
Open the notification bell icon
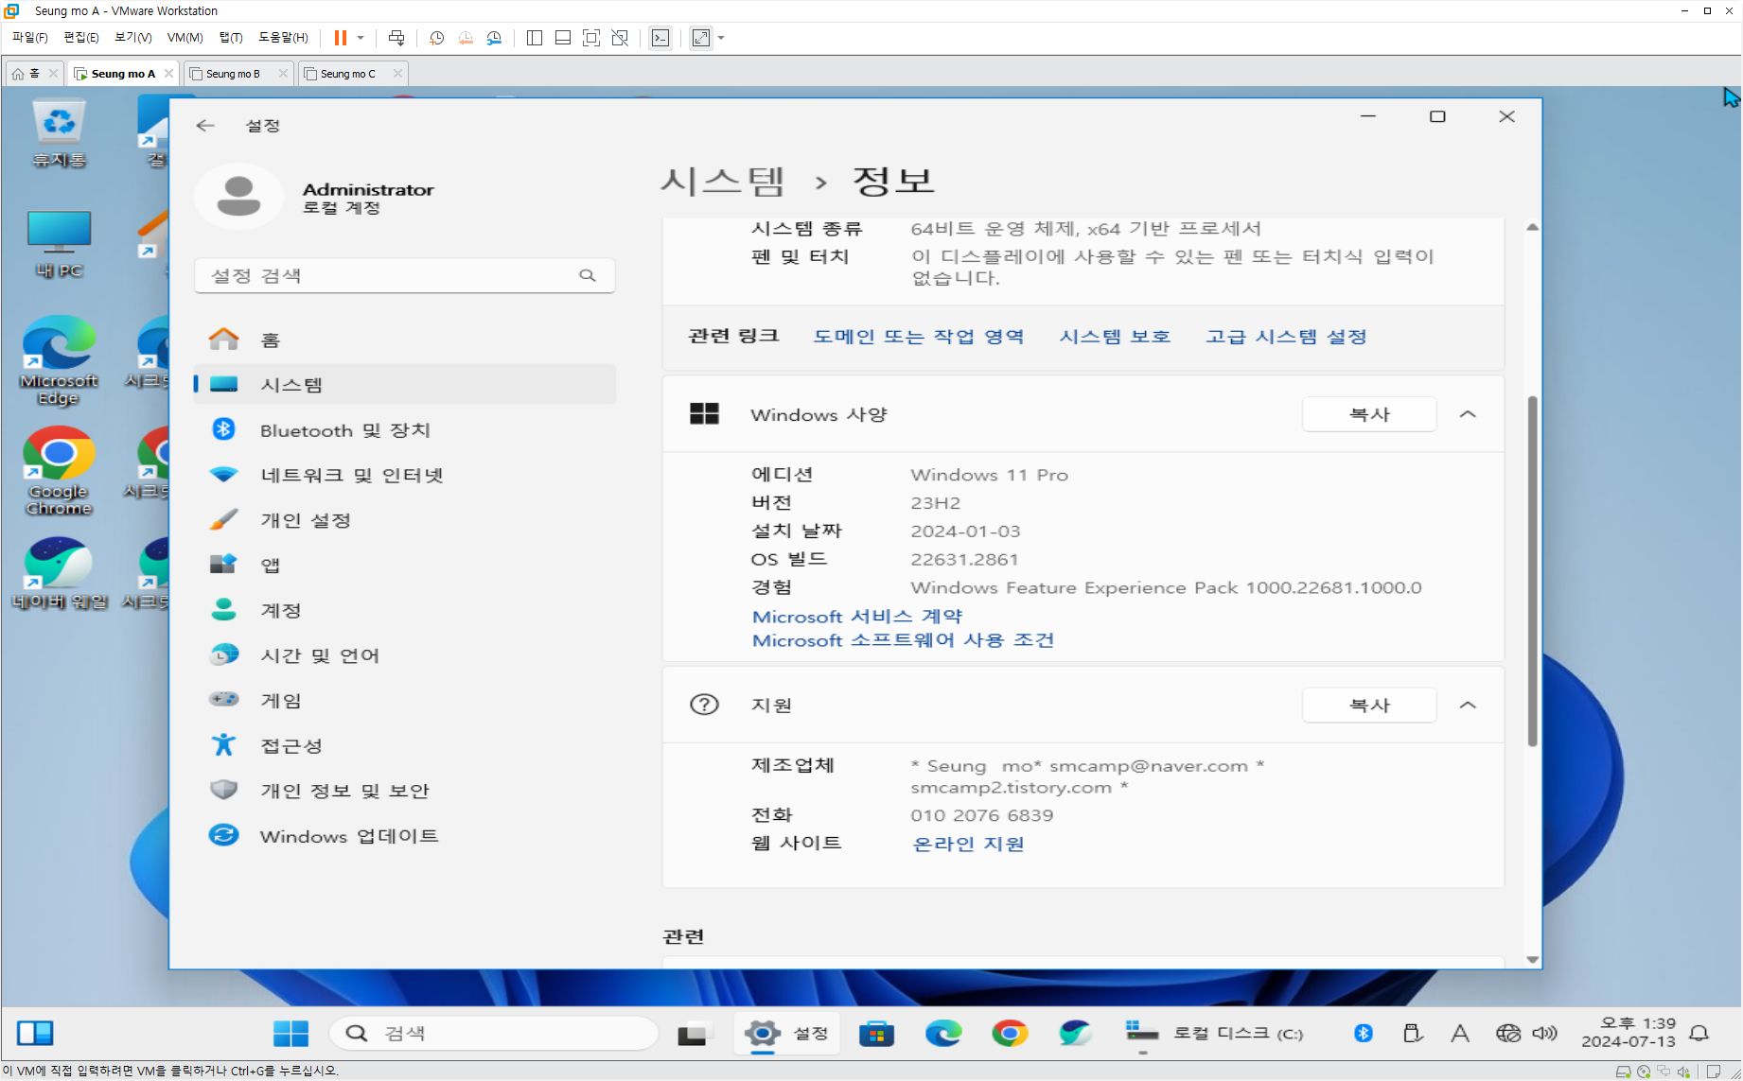pyautogui.click(x=1699, y=1034)
